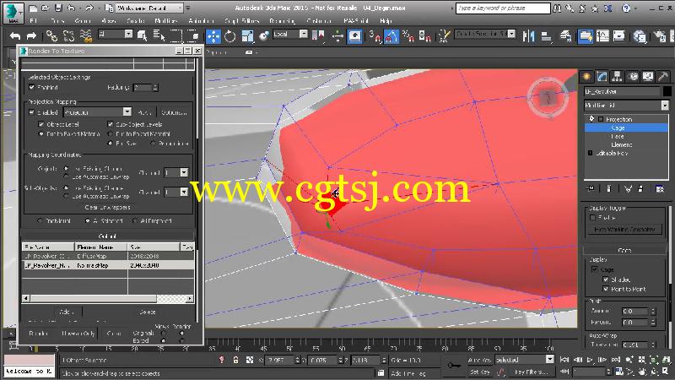
Task: Click the Unlink Selection tool
Action: pos(68,36)
